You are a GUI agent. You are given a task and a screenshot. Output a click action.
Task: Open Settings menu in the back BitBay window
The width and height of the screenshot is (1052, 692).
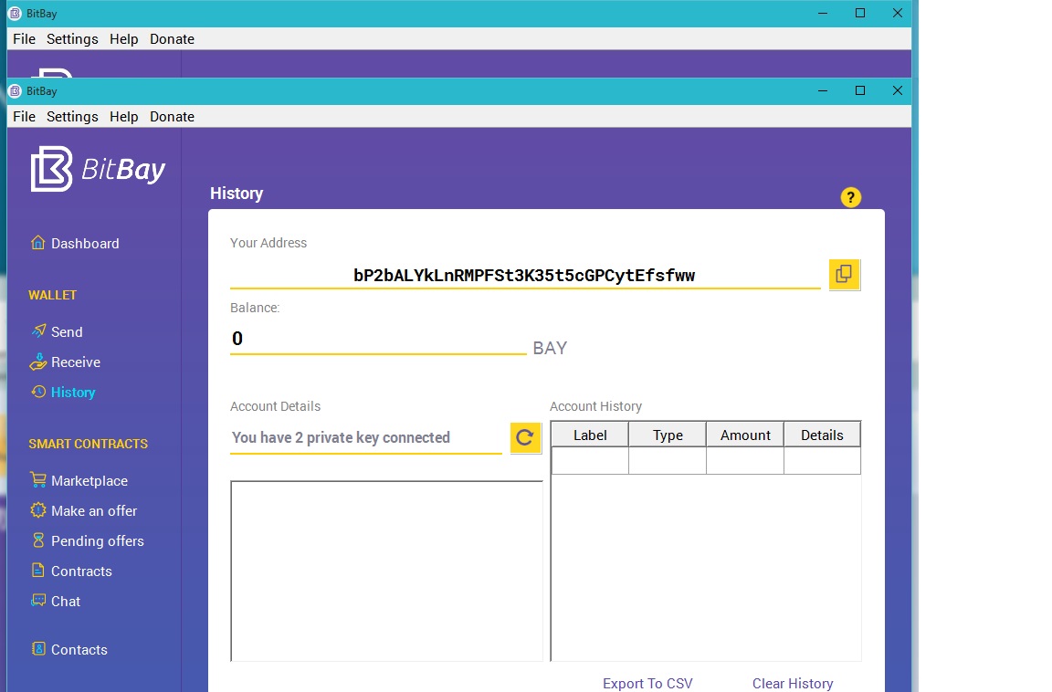coord(72,39)
